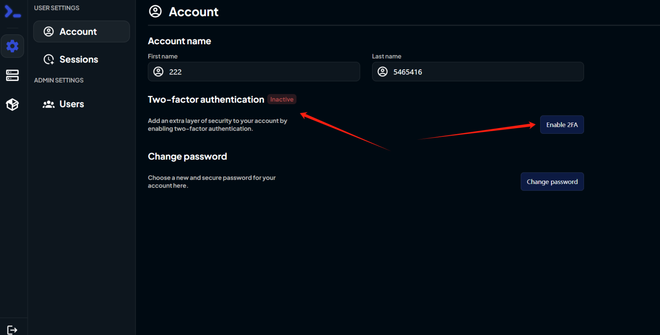Click the Account avatar icon in the header
This screenshot has height=335, width=660.
point(156,12)
